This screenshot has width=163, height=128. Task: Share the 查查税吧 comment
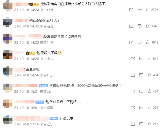(133, 75)
